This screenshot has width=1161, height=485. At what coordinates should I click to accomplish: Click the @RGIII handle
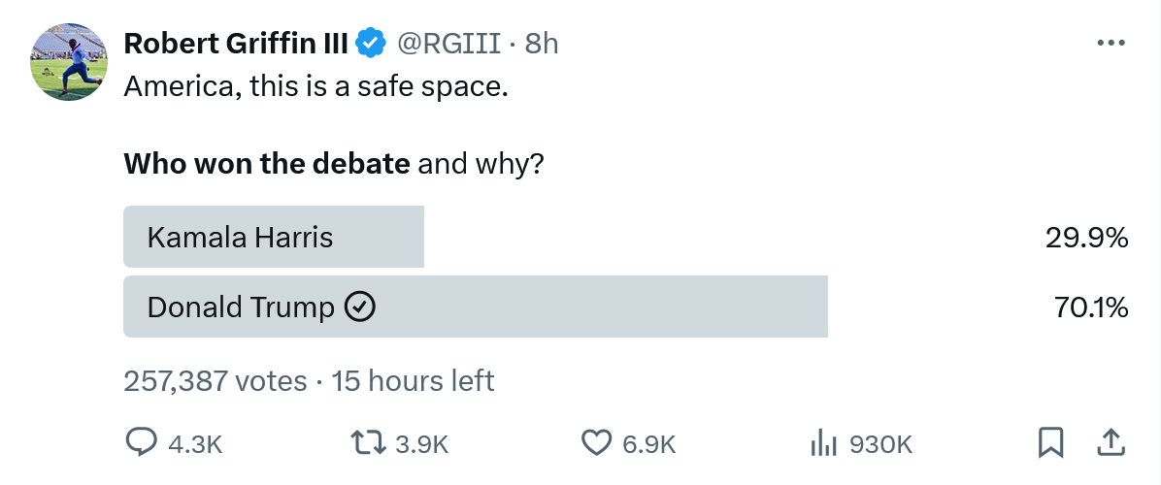449,44
